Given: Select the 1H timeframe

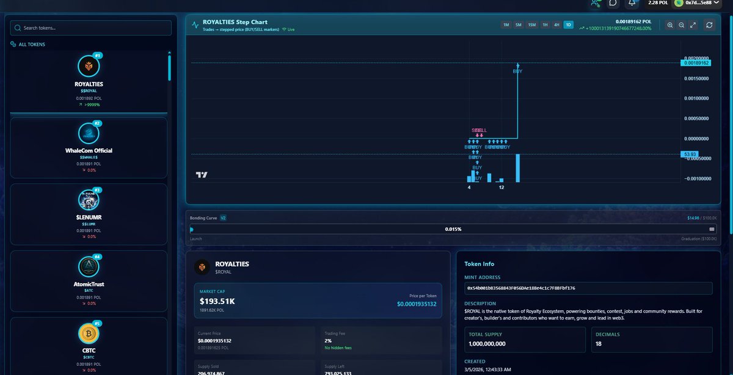Looking at the screenshot, I should click(x=545, y=25).
